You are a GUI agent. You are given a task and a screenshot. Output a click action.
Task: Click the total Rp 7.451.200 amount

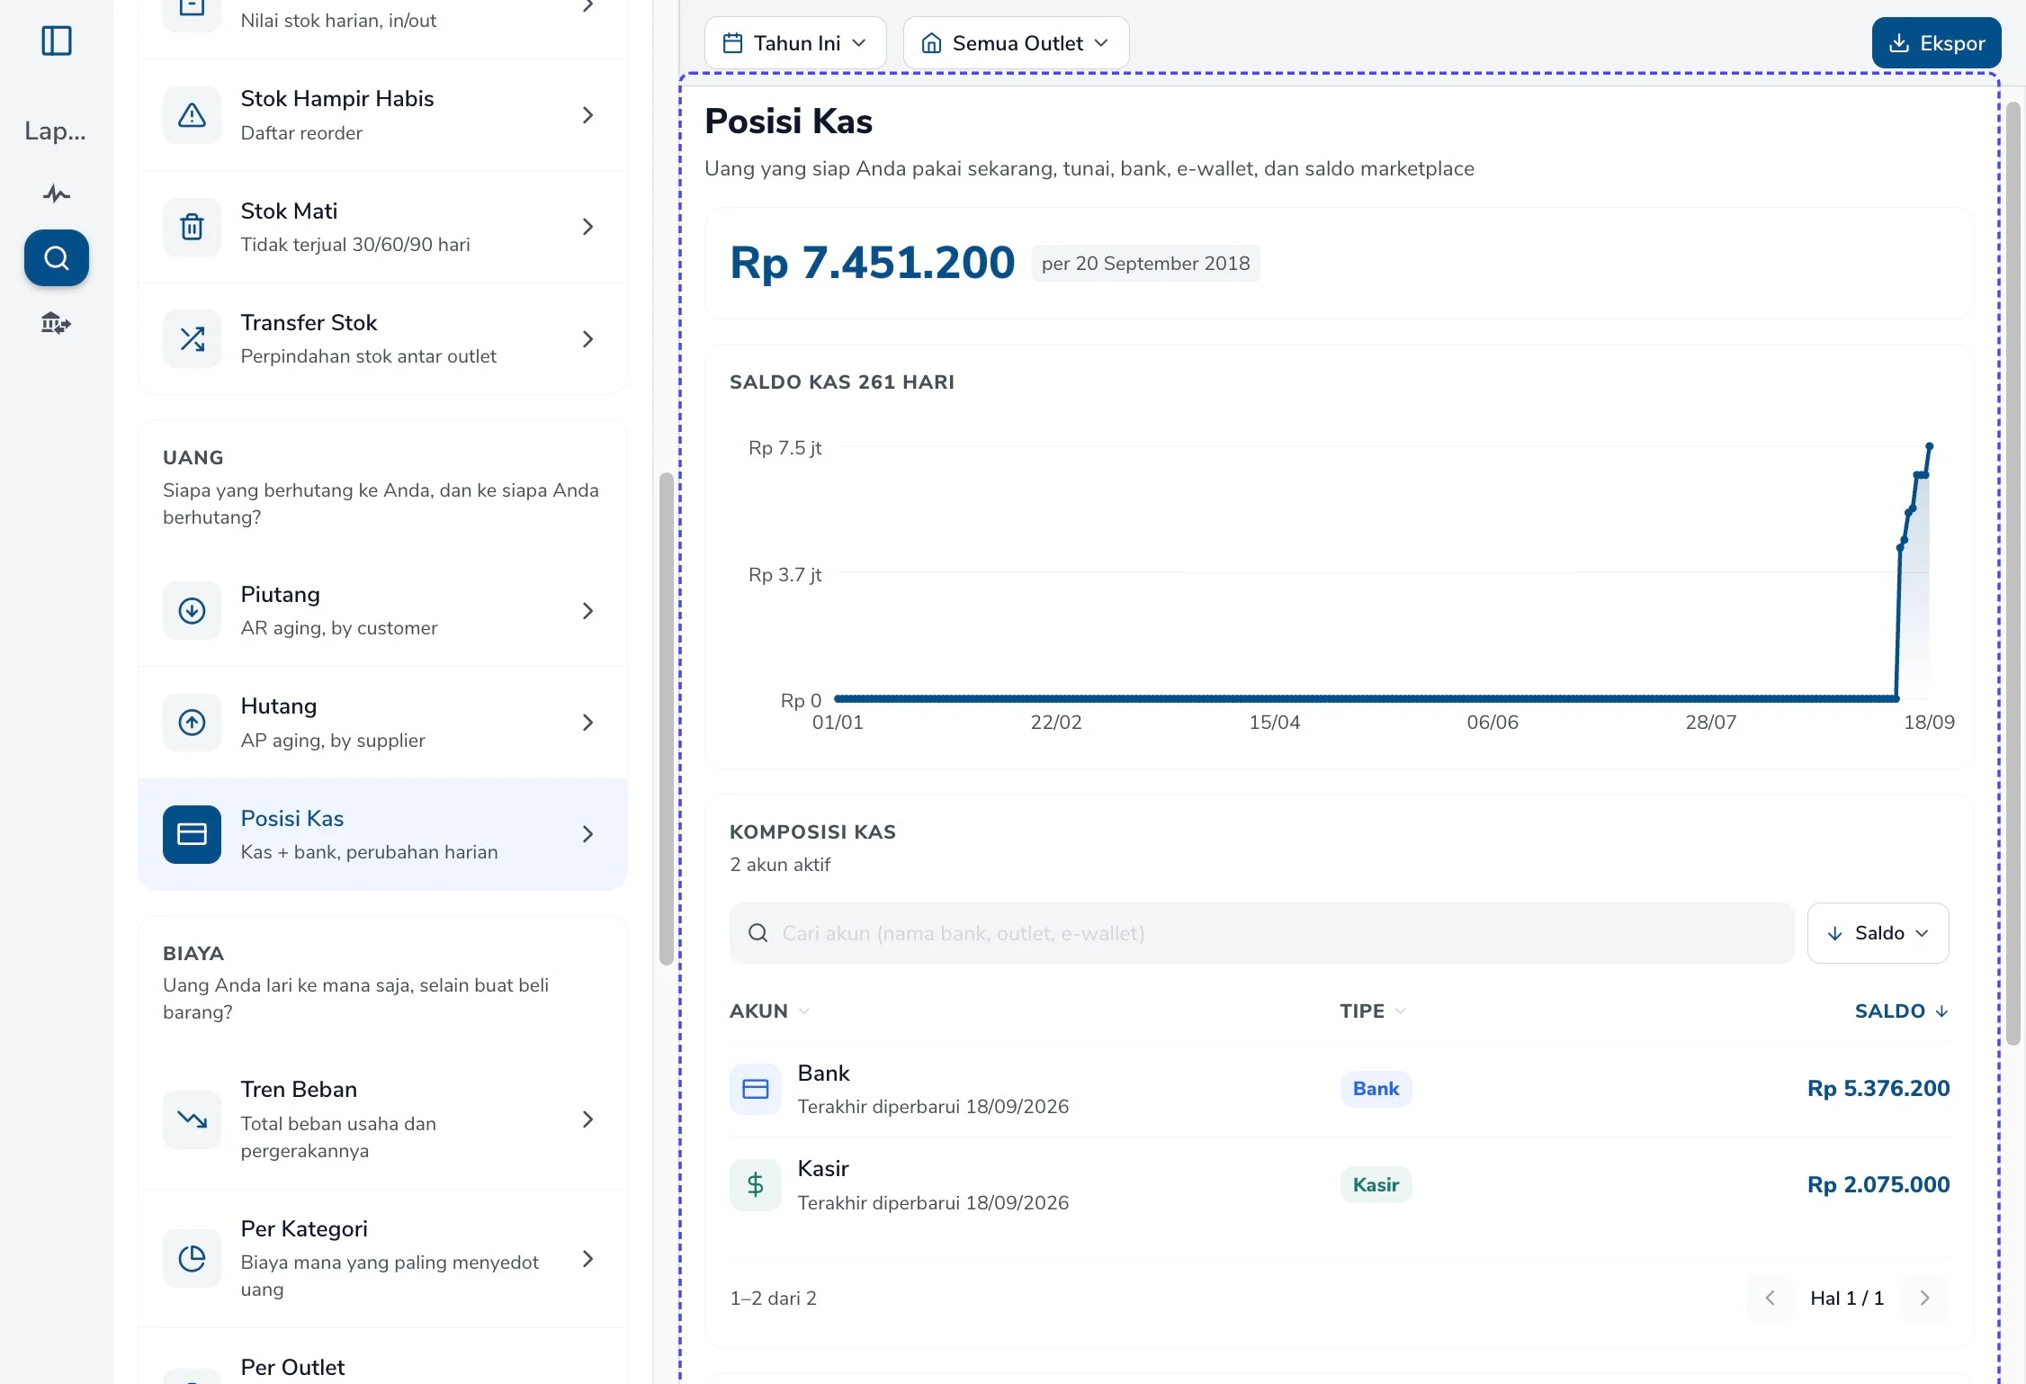pyautogui.click(x=872, y=263)
